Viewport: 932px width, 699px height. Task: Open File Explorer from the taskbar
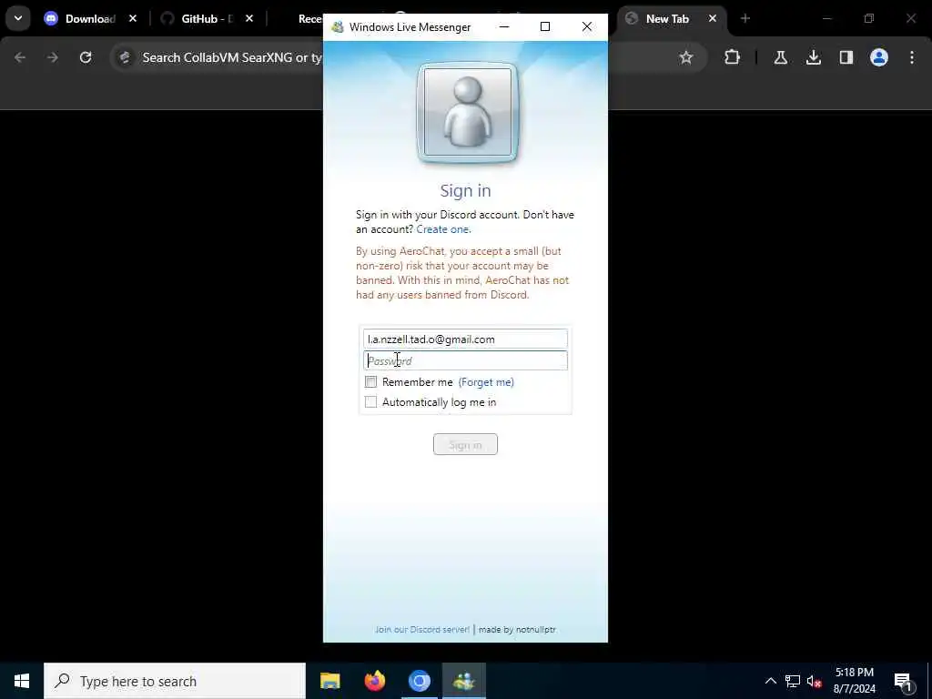pos(330,681)
